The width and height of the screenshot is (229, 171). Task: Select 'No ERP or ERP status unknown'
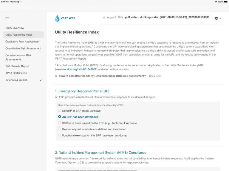pyautogui.click(x=59, y=110)
